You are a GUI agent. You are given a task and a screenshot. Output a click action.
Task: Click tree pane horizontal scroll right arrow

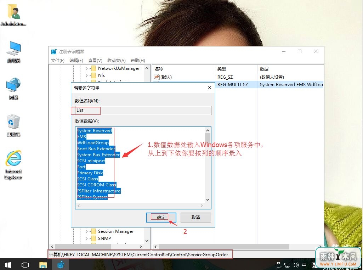141,247
